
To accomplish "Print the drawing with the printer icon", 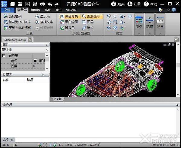I will (x=42, y=4).
